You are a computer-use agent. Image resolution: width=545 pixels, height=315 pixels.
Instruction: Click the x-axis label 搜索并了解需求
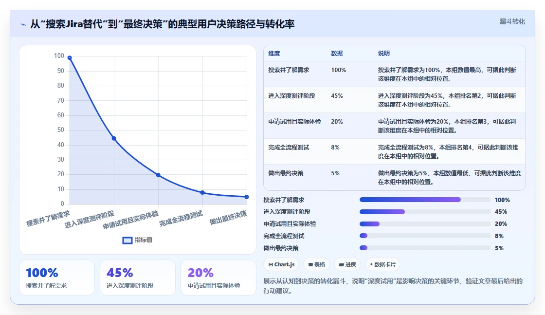pos(48,219)
